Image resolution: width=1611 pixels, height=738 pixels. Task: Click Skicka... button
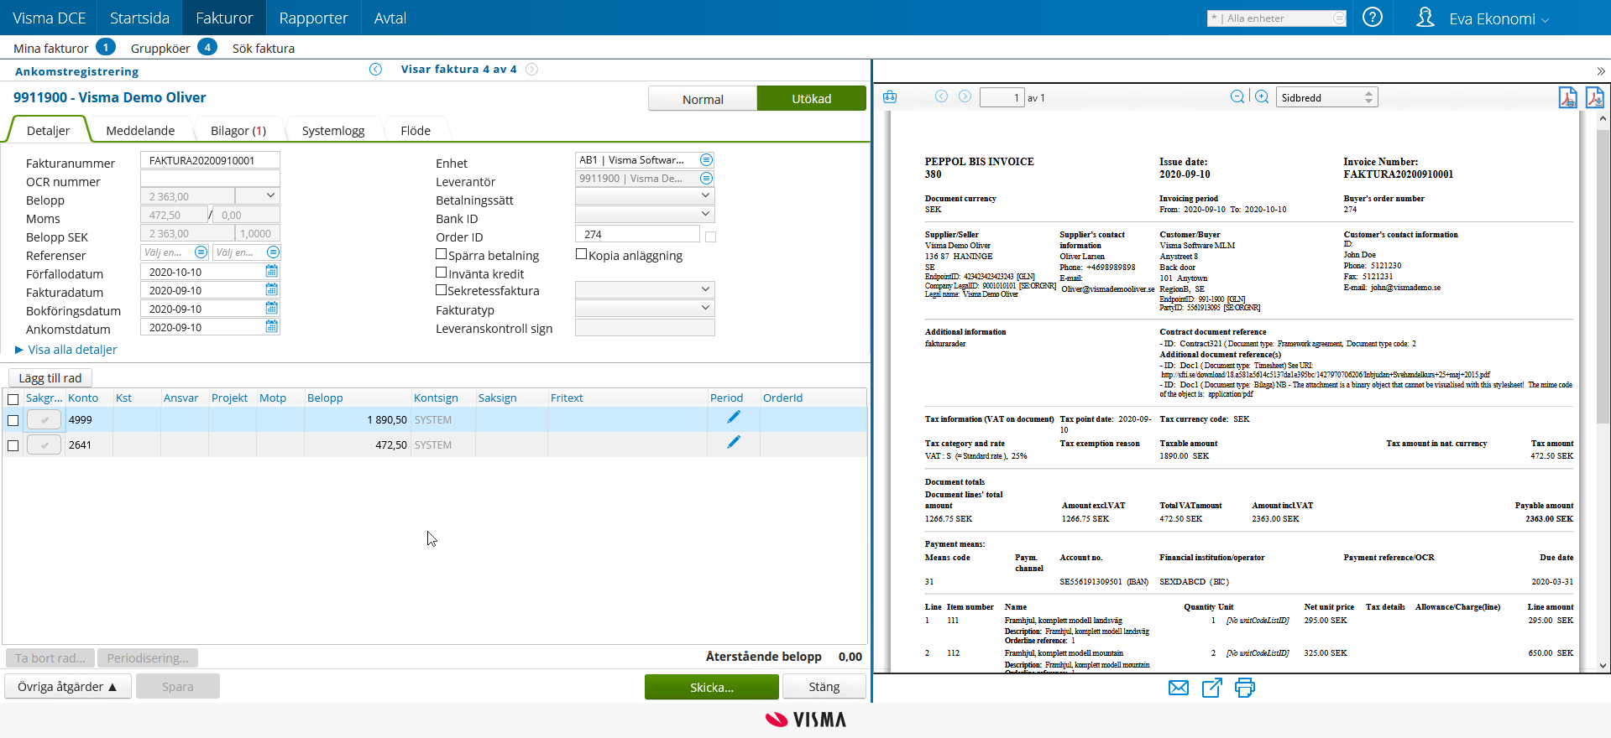[x=712, y=687]
